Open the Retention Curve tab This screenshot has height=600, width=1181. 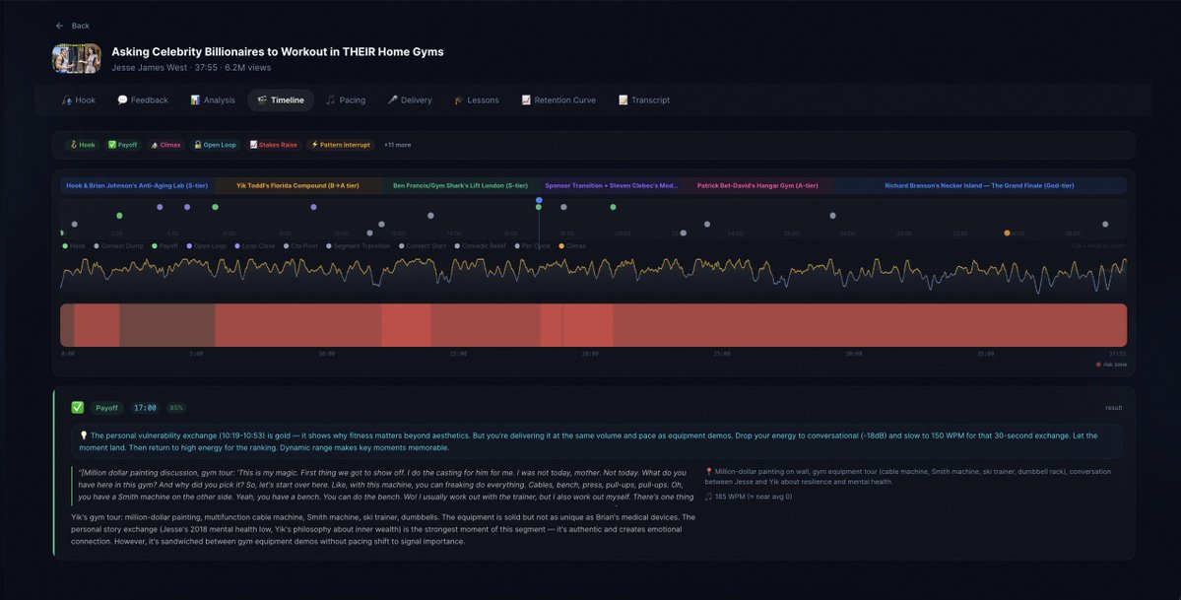click(558, 100)
